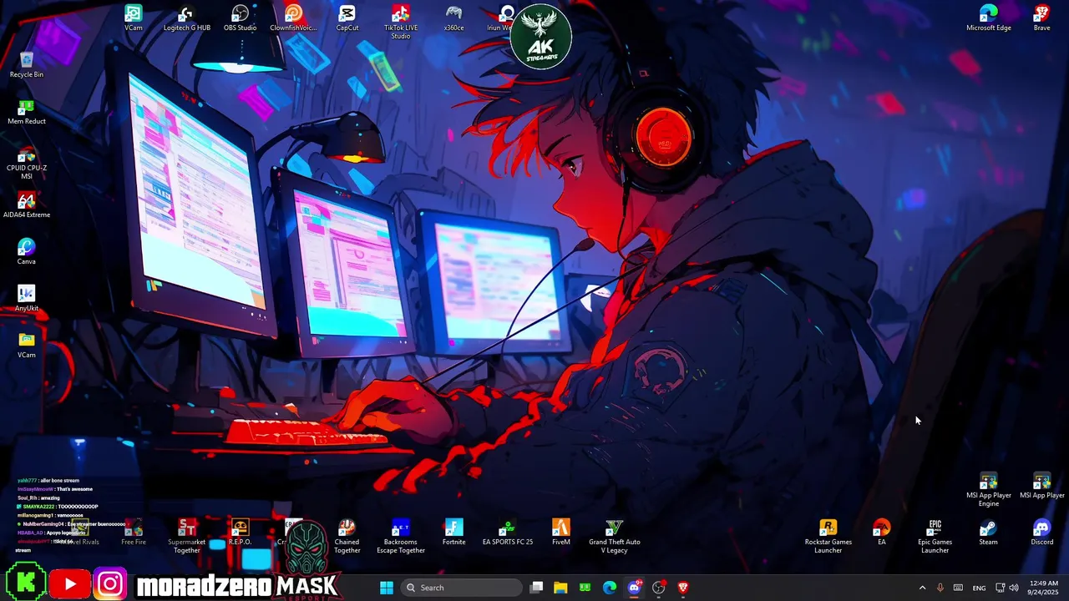This screenshot has width=1069, height=601.
Task: Click the volume speaker tray icon
Action: 1013,588
